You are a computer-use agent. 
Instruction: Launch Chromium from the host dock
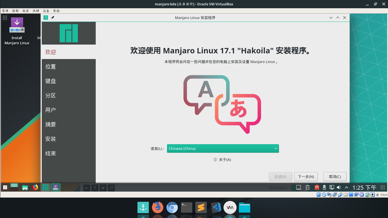(x=172, y=207)
